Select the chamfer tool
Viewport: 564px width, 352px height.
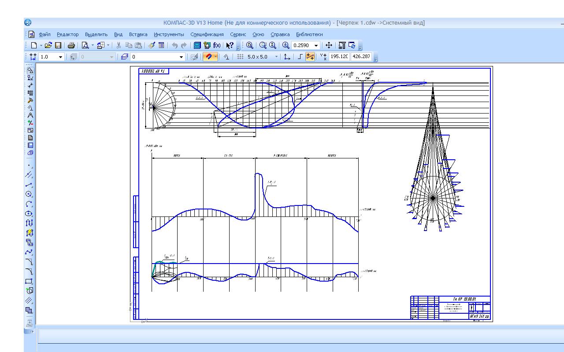[30, 262]
